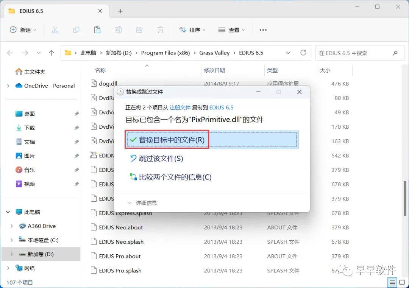Switch to large icons view in status bar
Image resolution: width=409 pixels, height=288 pixels.
pos(402,283)
